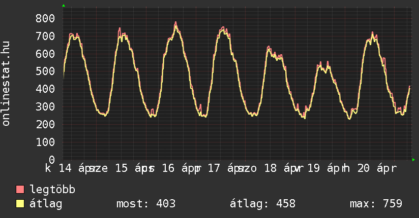Image resolution: width=419 pixels, height=218 pixels.
Task: Click the green arrow at x-axis end
Action: tap(414, 160)
